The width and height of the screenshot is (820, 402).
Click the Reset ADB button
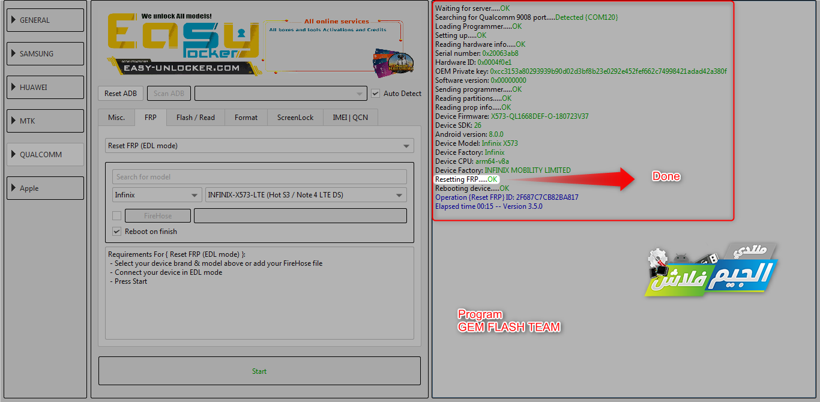click(x=121, y=93)
